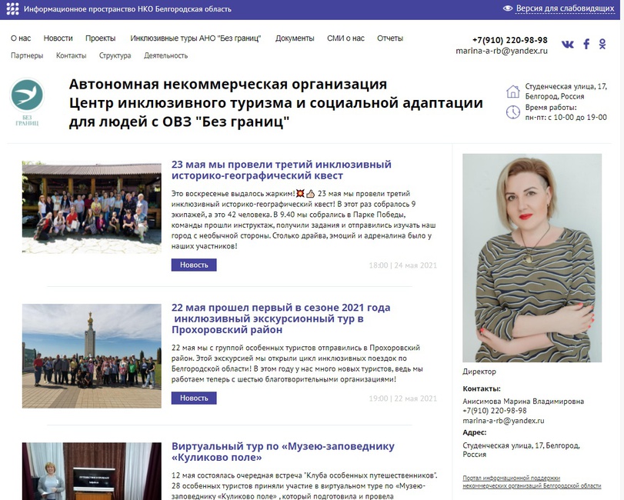Click the director's portrait photo
The image size is (624, 500).
click(532, 258)
